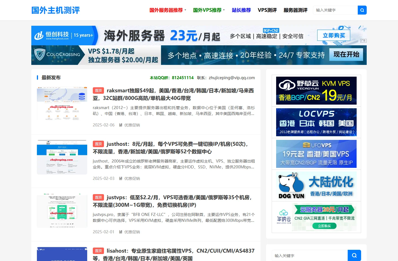Expand the 国外服务器推荐 dropdown menu

pos(168,10)
